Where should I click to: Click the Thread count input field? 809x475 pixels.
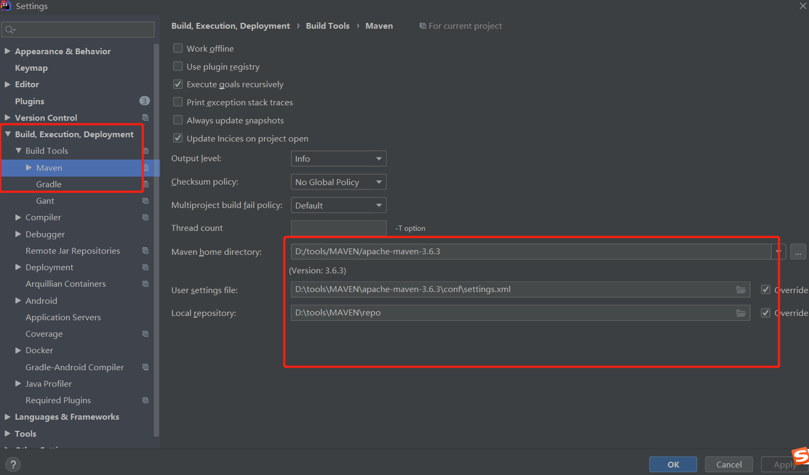339,228
